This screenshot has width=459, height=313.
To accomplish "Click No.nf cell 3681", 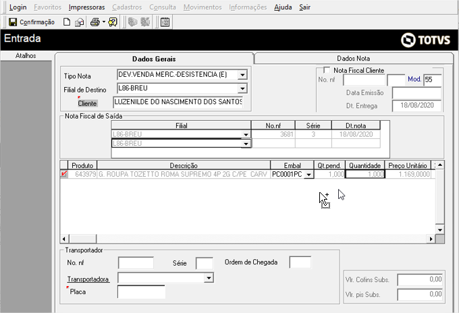I will pos(273,134).
